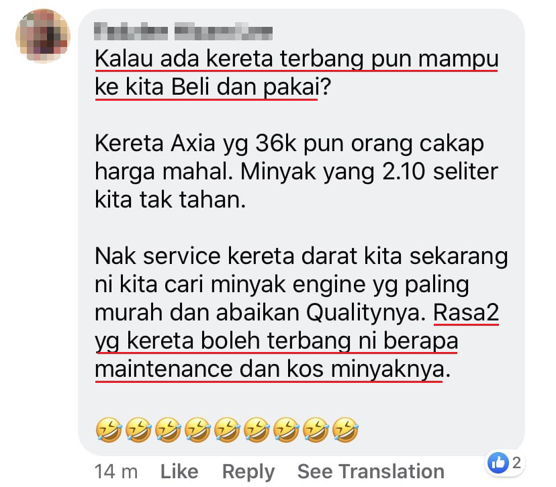This screenshot has width=556, height=487.
Task: Click the second laughing emoji
Action: (138, 430)
